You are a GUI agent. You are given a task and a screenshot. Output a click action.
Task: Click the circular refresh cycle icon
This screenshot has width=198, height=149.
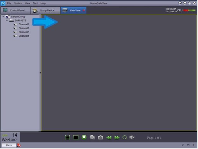click(125, 138)
